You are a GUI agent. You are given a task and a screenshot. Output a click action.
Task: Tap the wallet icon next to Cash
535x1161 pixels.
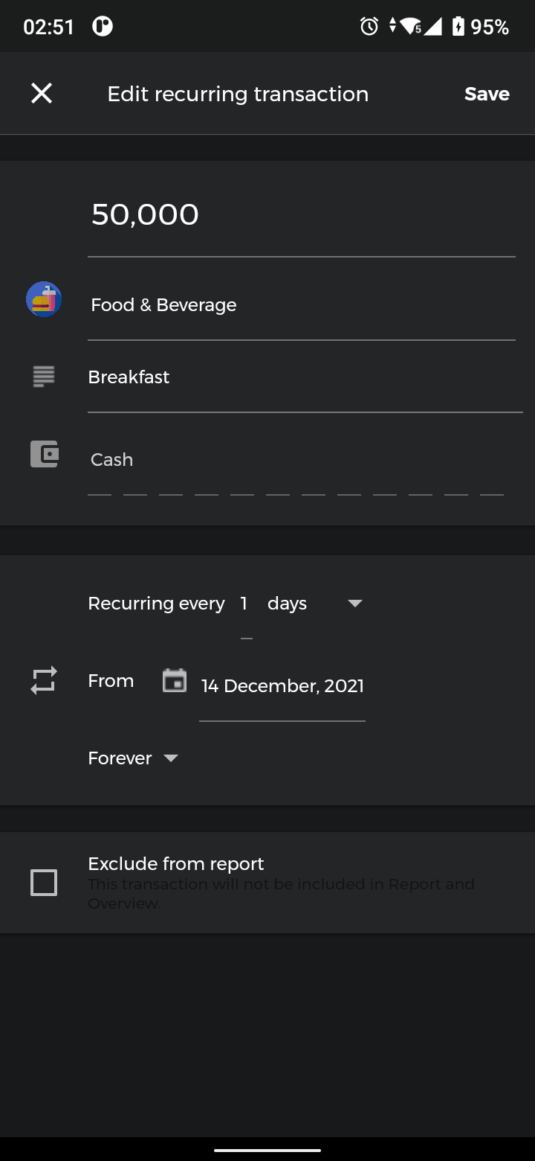pos(44,454)
